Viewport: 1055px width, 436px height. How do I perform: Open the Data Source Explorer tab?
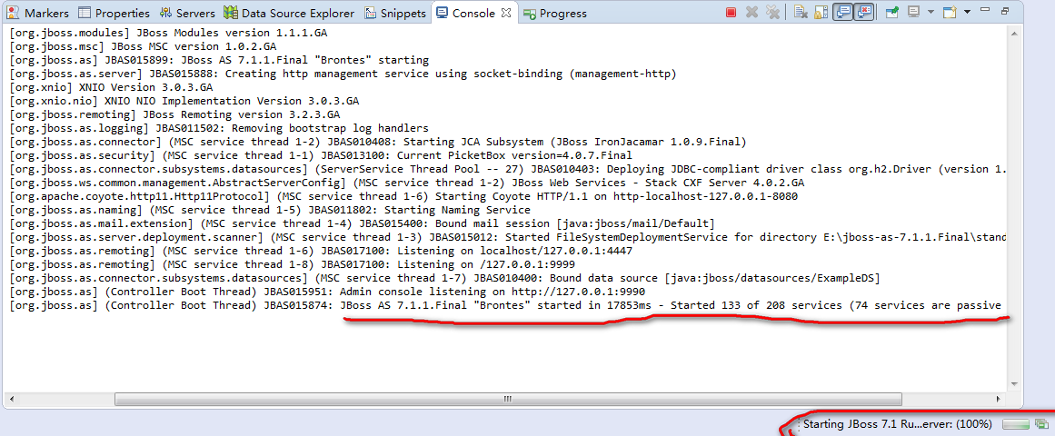point(289,13)
